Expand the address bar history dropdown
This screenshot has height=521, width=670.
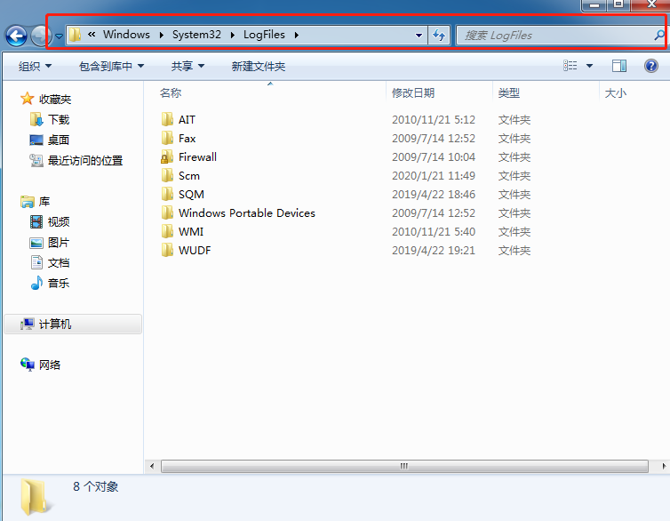pyautogui.click(x=419, y=36)
